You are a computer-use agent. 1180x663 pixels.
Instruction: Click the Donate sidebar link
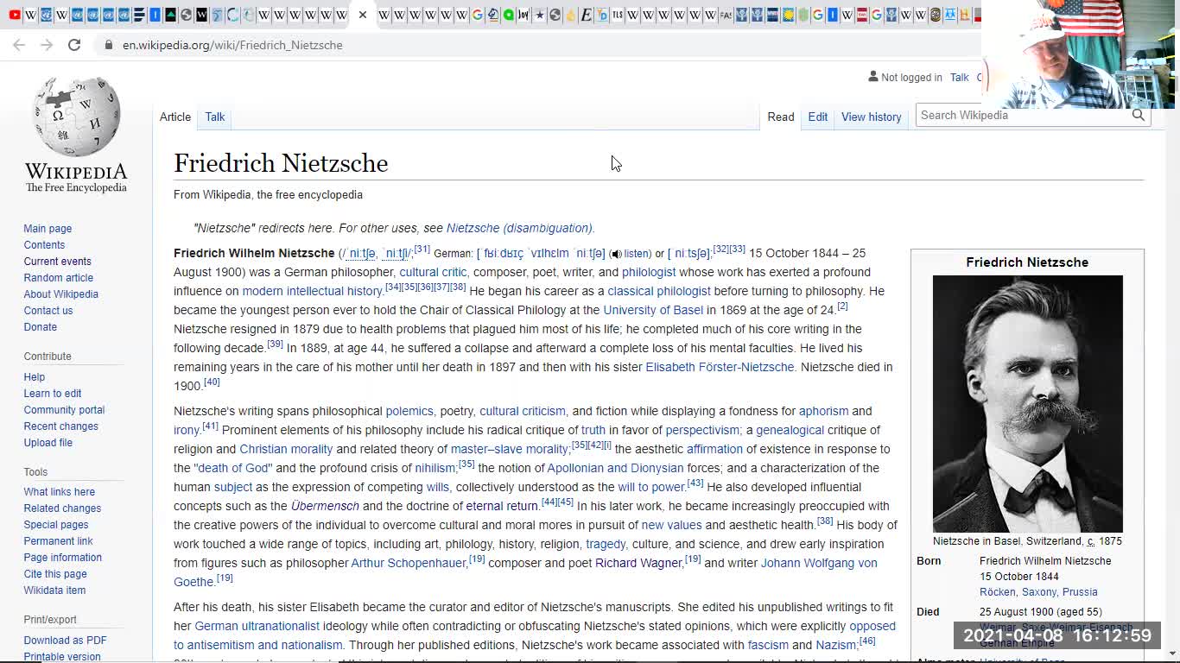tap(41, 327)
